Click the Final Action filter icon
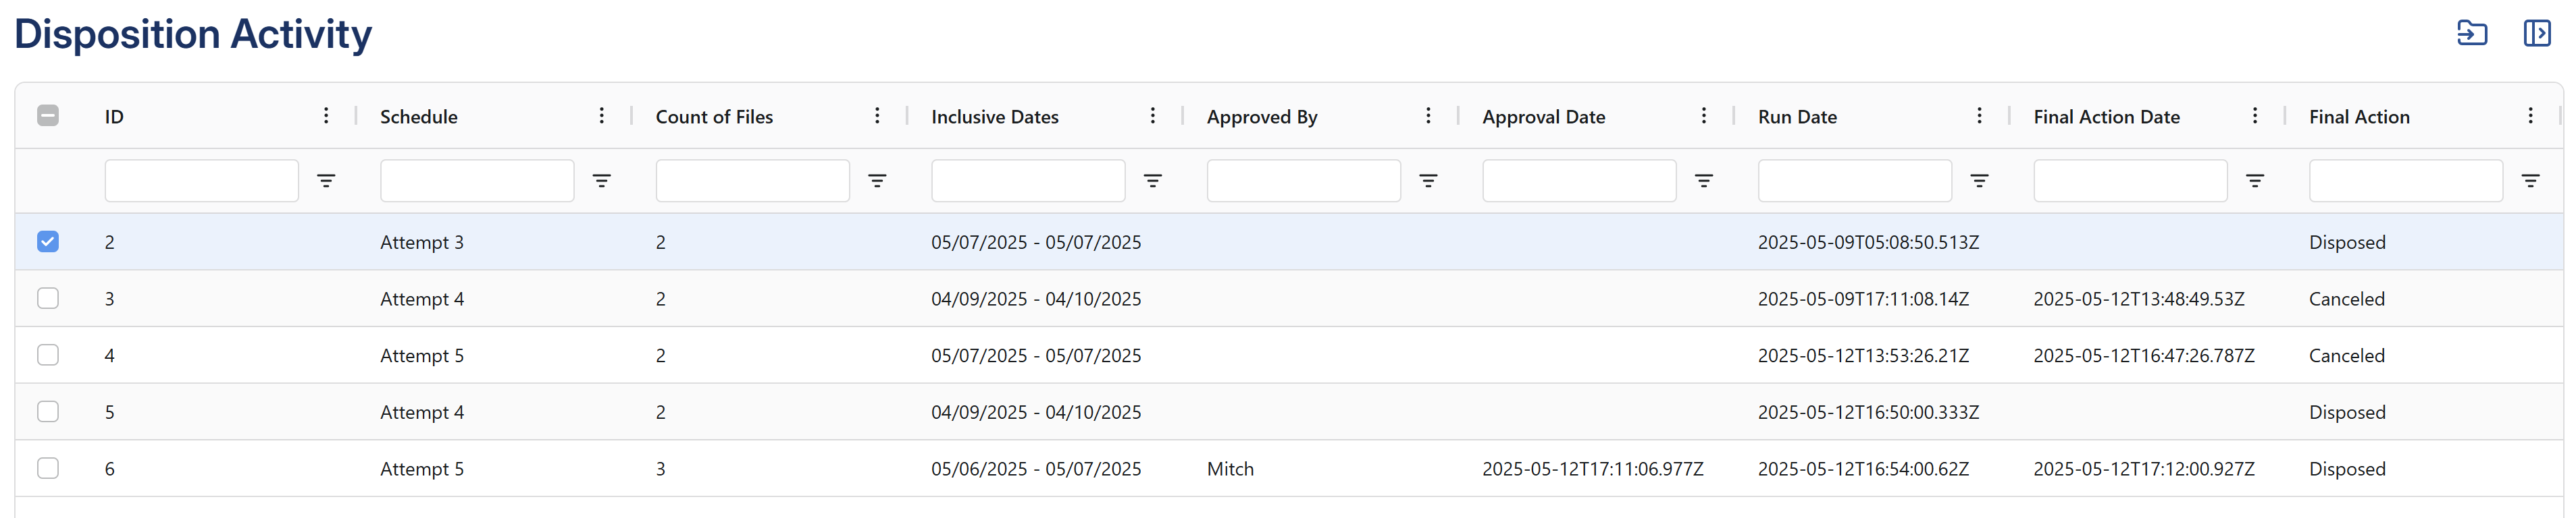Viewport: 2576px width, 518px height. coord(2530,181)
